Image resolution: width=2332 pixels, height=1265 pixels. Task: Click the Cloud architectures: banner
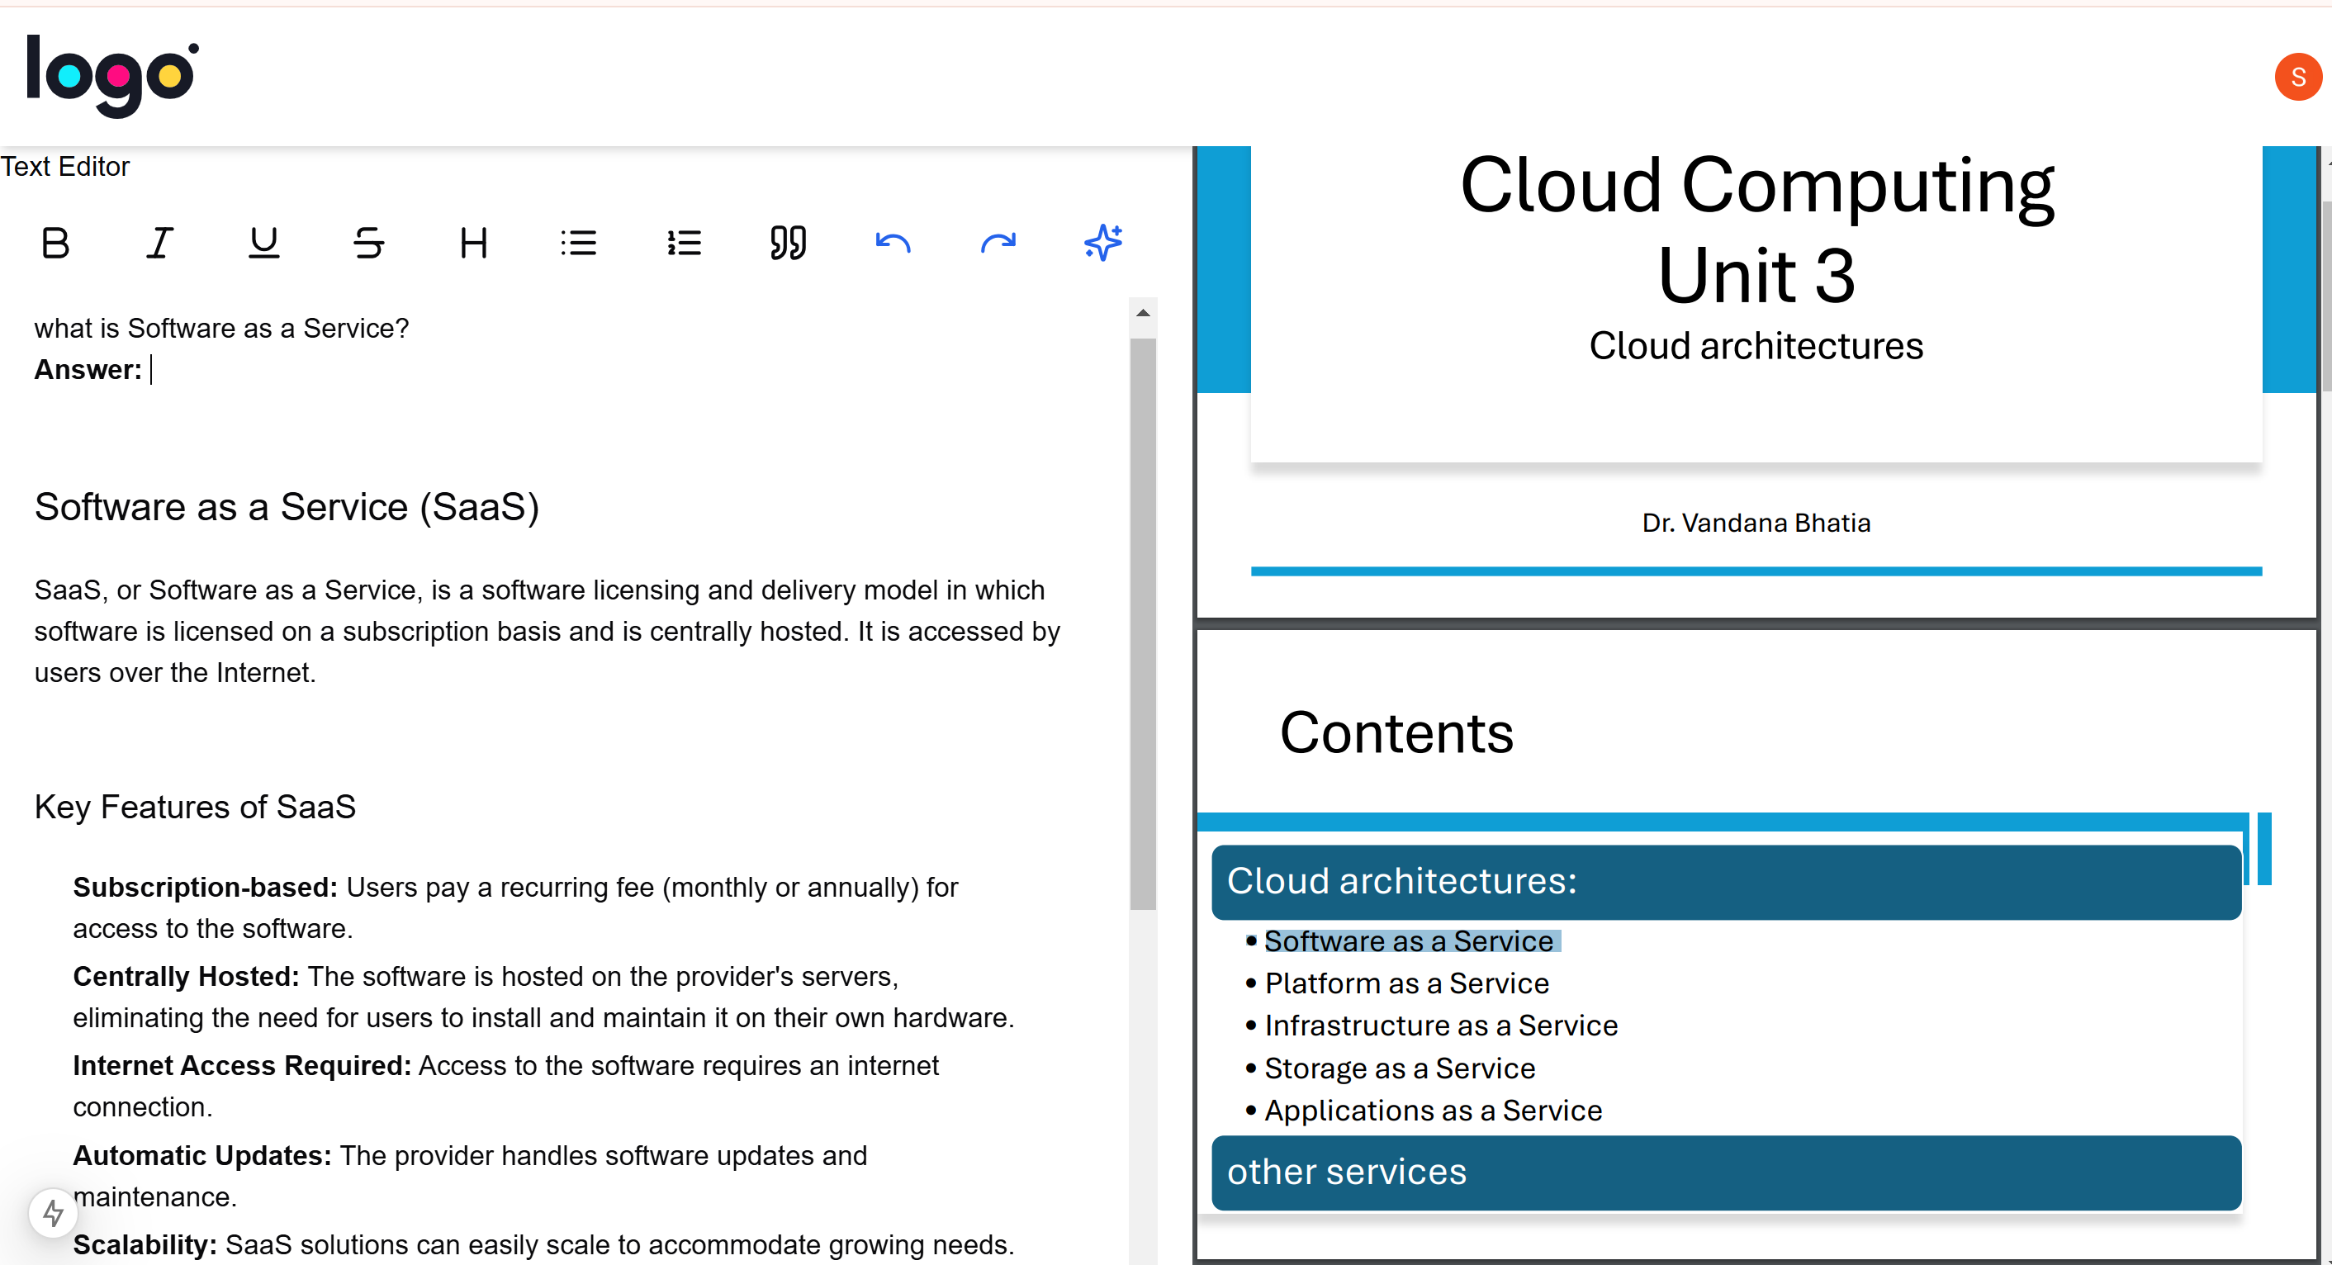tap(1724, 881)
